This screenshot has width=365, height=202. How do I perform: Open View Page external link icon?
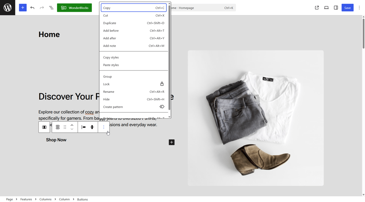317,8
